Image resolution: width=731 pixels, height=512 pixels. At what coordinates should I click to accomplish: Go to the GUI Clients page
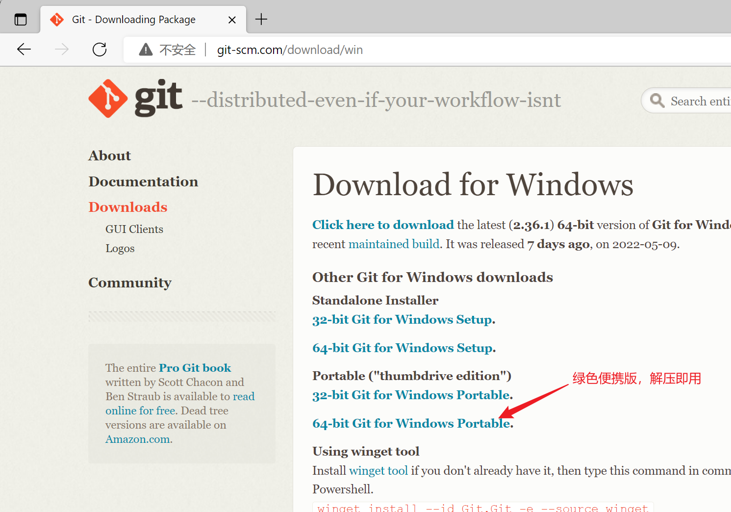click(x=134, y=229)
